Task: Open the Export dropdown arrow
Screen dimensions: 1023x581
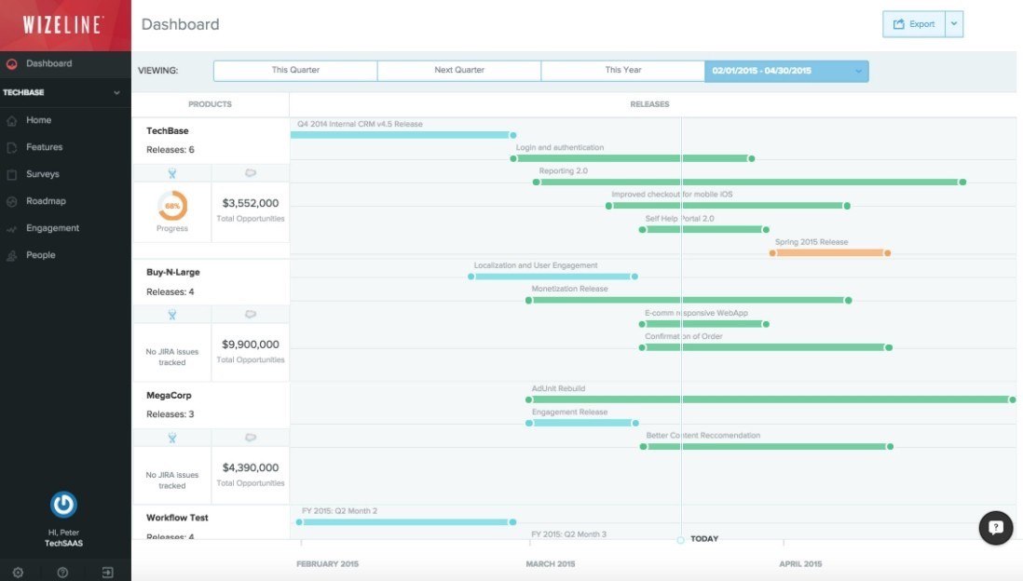Action: click(954, 24)
